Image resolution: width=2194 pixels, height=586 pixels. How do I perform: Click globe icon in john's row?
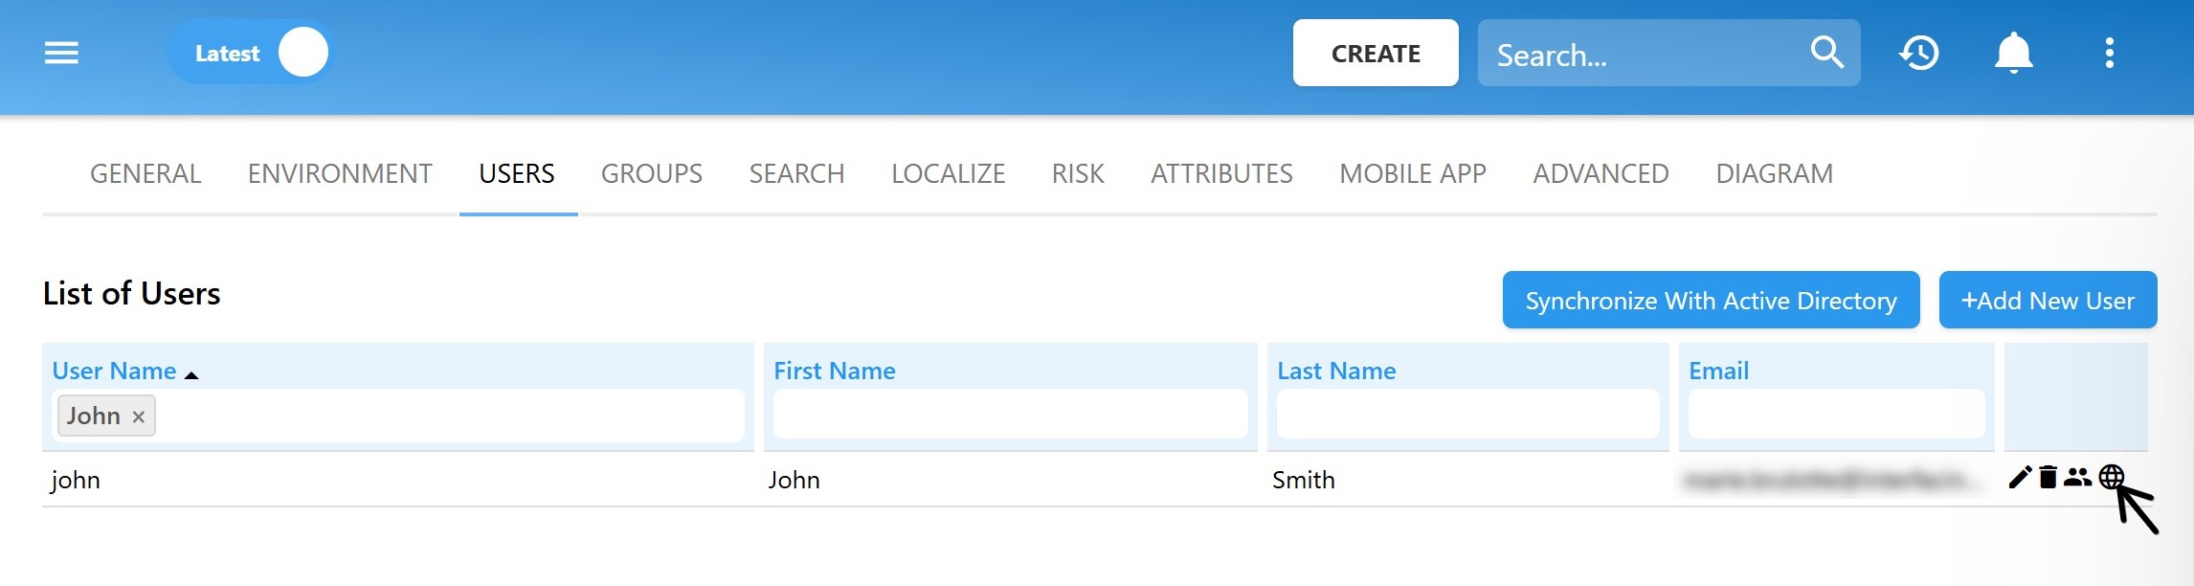(x=2111, y=477)
